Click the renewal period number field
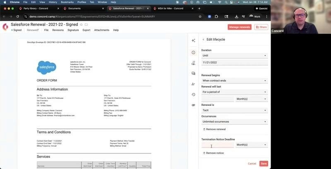 218,99
